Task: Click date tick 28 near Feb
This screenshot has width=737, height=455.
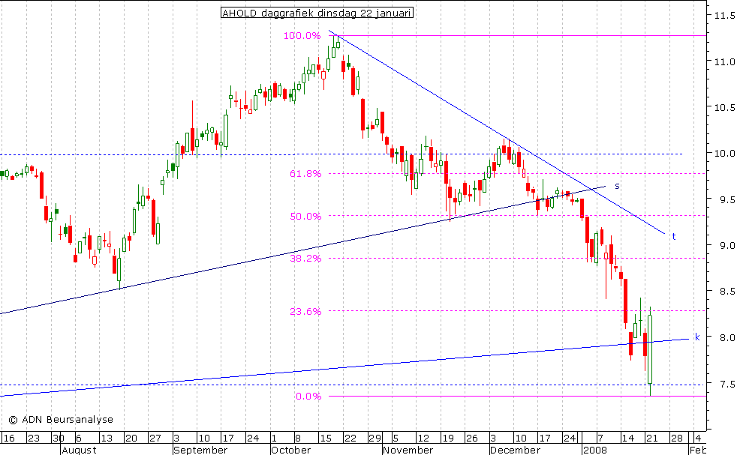Action: [676, 439]
